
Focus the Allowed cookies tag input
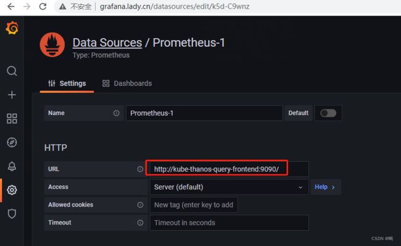click(x=194, y=205)
